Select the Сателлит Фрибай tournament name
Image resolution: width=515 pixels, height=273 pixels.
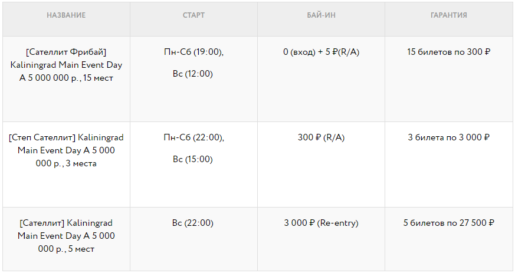pyautogui.click(x=66, y=65)
